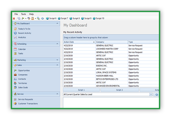Select the LORAL SPACE SYSTEMS cell
This screenshot has height=120, width=171.
click(111, 72)
